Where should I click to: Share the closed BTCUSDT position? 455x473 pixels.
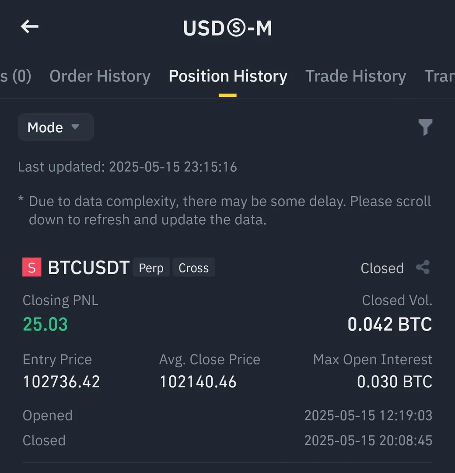(x=423, y=268)
